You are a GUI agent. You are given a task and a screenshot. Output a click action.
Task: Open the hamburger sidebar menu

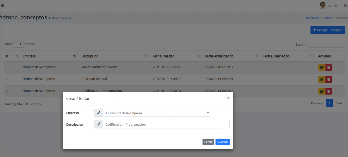3,5
